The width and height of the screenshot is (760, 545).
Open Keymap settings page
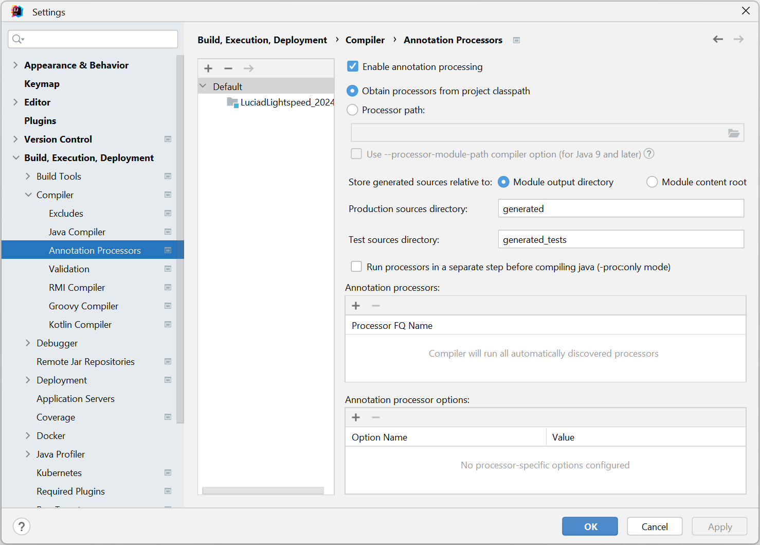(42, 83)
